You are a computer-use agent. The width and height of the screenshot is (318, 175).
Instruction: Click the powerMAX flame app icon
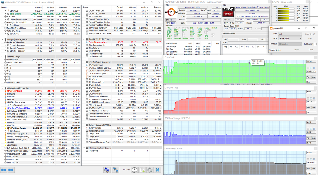pyautogui.click(x=271, y=28)
